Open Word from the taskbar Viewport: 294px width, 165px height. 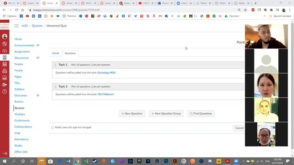click(68, 161)
